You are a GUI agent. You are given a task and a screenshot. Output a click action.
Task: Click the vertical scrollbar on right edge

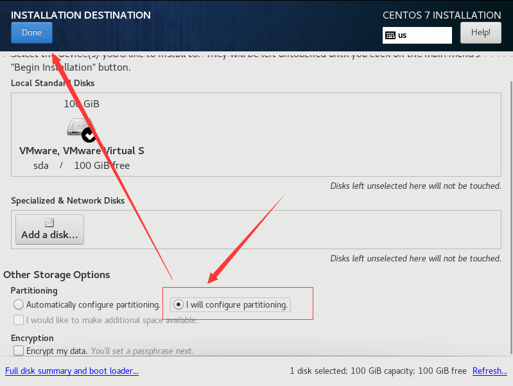pyautogui.click(x=511, y=218)
